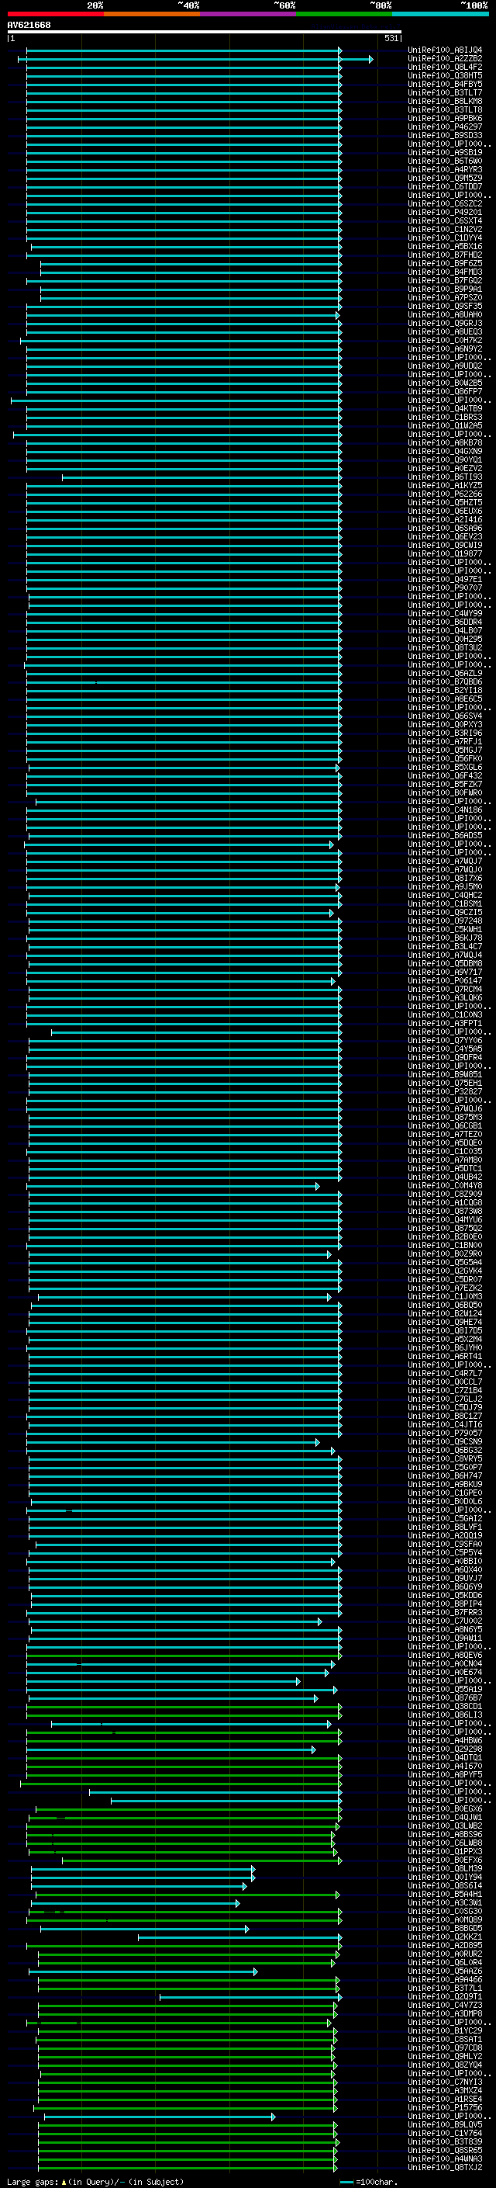Open hit UniRef100_P46297
Viewport: 496px width, 2188px height.
pyautogui.click(x=445, y=127)
